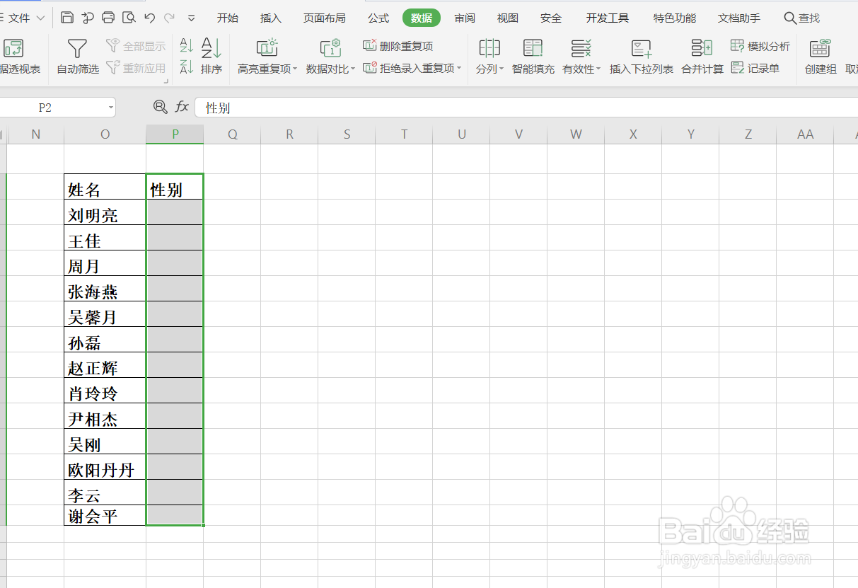Click 全部显示 filter option
The height and width of the screenshot is (588, 858).
[136, 46]
